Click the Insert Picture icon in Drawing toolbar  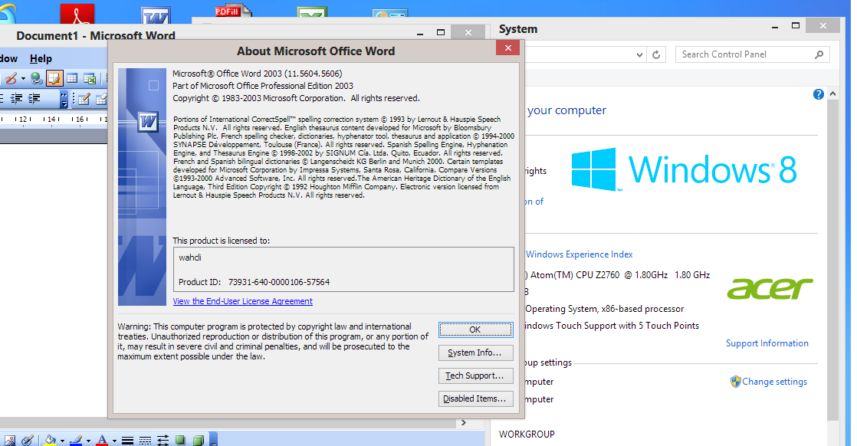pos(9,440)
